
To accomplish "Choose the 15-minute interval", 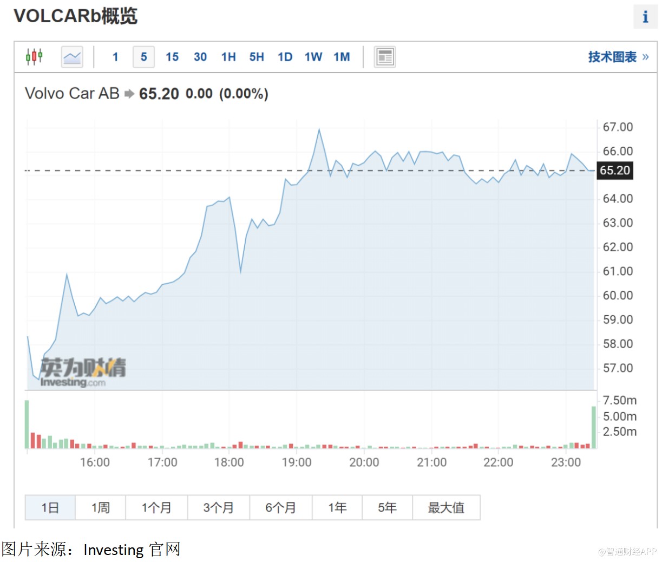I will pyautogui.click(x=172, y=57).
